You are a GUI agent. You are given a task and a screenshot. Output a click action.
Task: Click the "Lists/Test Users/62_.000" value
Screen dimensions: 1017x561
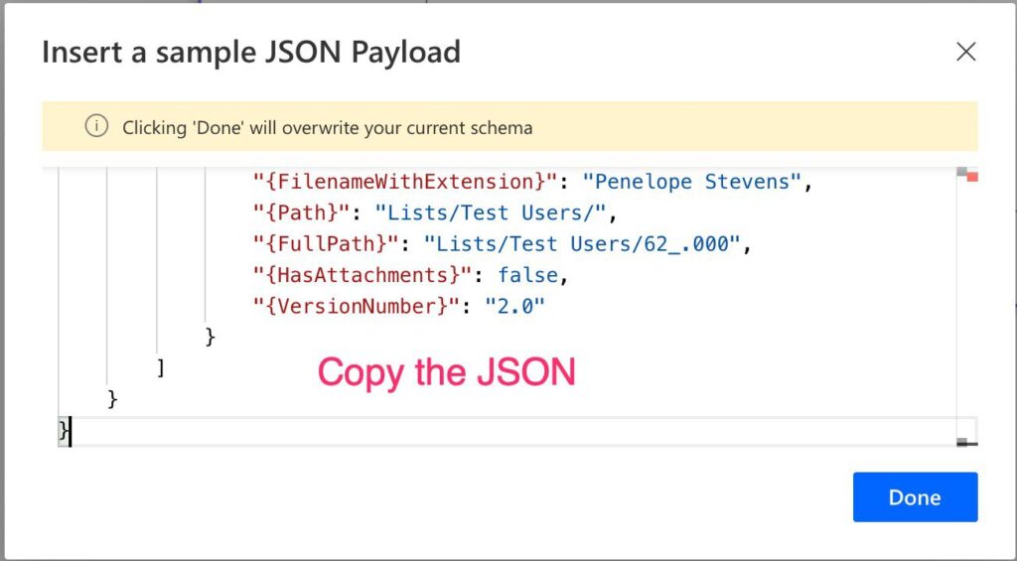pyautogui.click(x=582, y=244)
